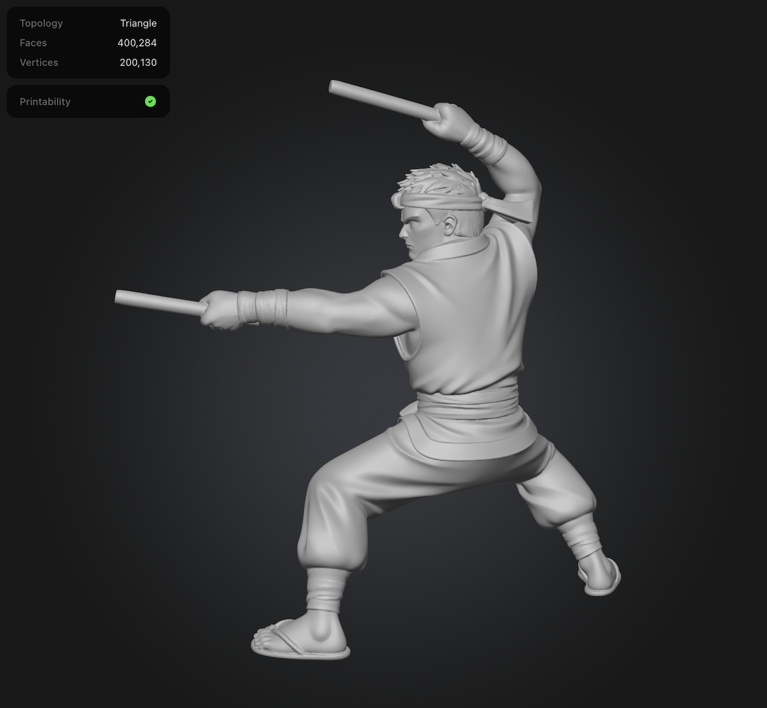The width and height of the screenshot is (767, 708).
Task: Click the 200,130 vertices count
Action: coord(138,63)
